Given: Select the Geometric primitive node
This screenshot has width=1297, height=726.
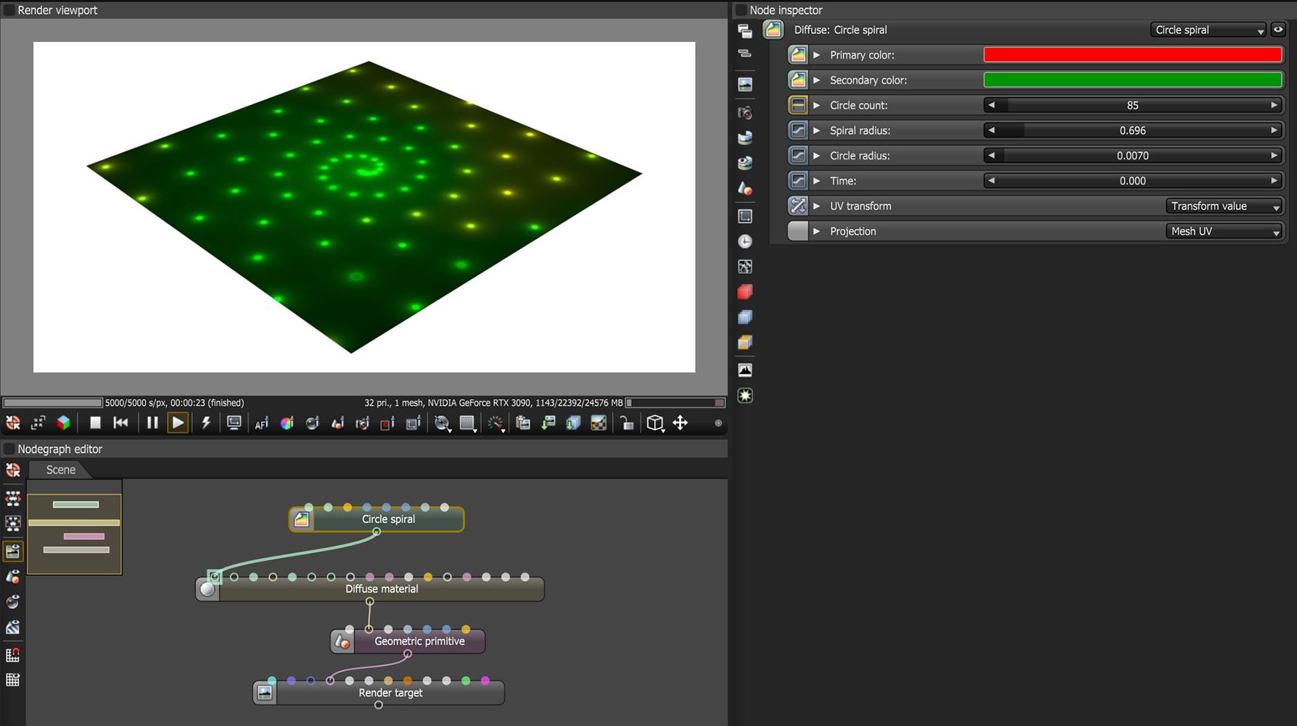Looking at the screenshot, I should pos(408,641).
